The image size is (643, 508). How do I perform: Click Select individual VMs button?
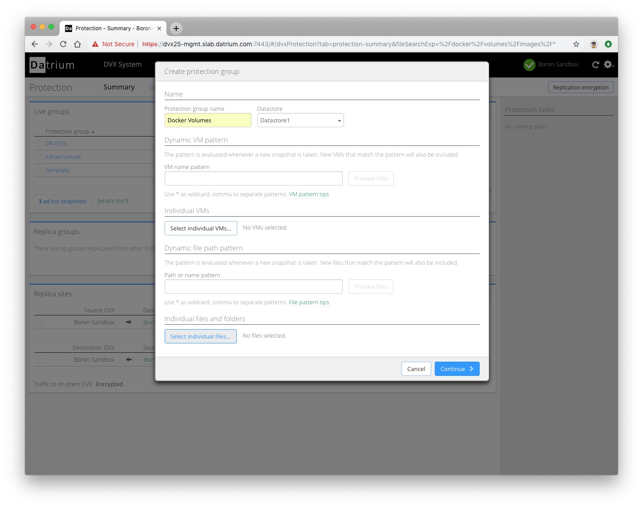coord(201,228)
